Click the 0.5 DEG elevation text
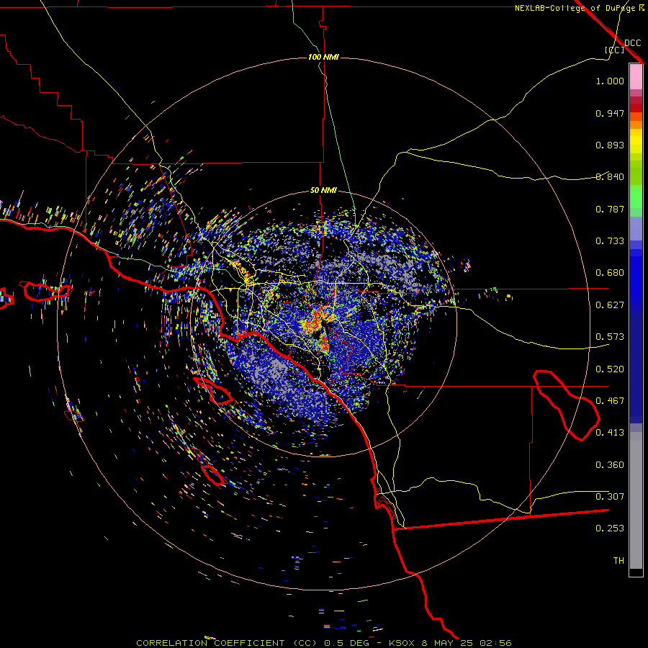 tap(346, 643)
